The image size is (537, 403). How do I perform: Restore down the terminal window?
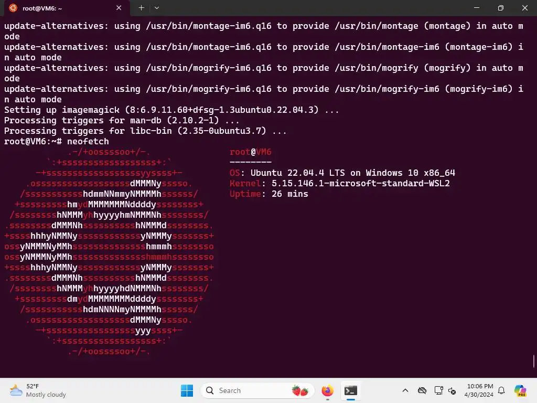click(500, 8)
